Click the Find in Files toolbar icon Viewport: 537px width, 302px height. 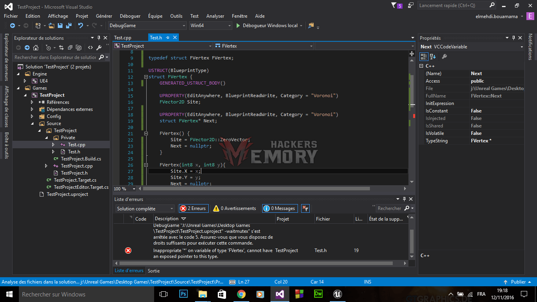click(311, 26)
